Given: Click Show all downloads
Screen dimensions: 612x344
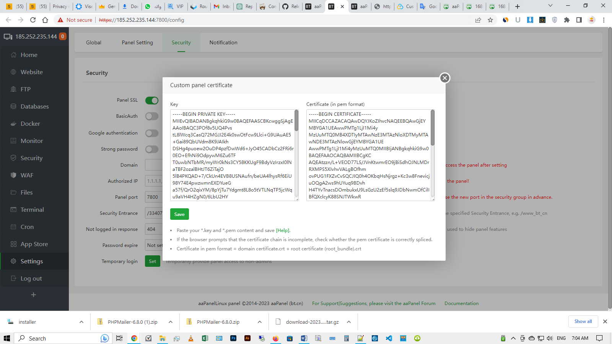Looking at the screenshot, I should (583, 321).
